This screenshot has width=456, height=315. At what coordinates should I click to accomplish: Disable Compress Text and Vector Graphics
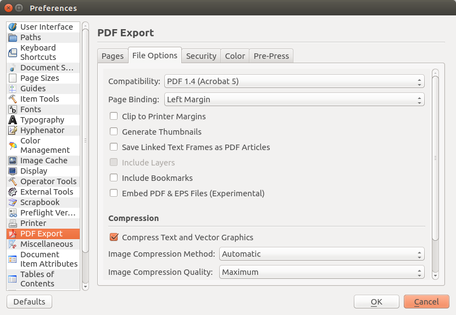pyautogui.click(x=114, y=237)
